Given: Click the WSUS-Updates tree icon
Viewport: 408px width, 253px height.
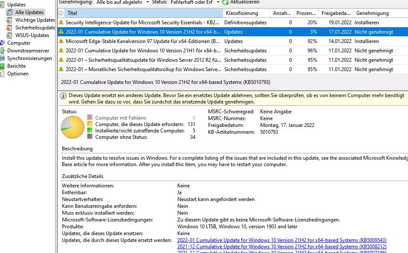Looking at the screenshot, I should tap(10, 35).
